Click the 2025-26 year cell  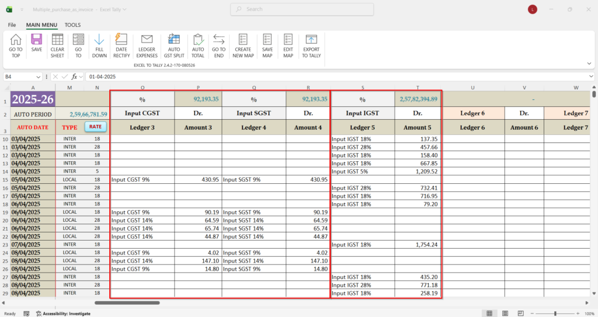33,100
